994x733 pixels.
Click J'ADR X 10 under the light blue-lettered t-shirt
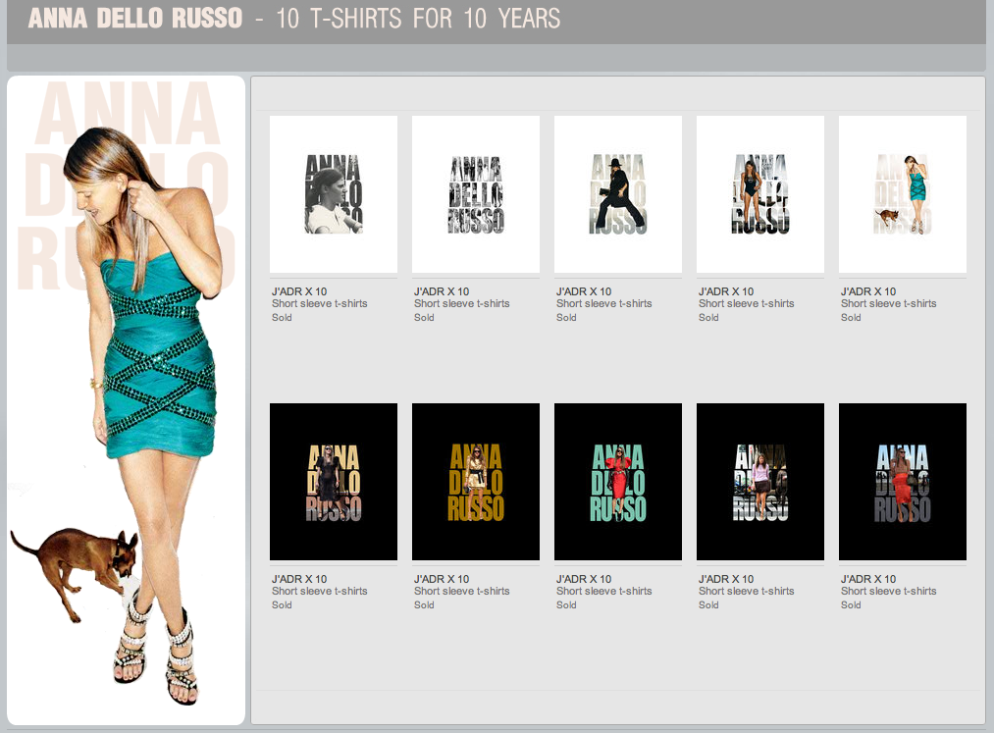coord(868,579)
